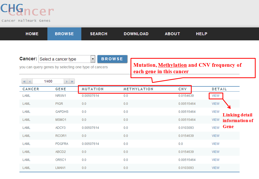
Task: View details for gene NRXN1
Action: point(215,96)
